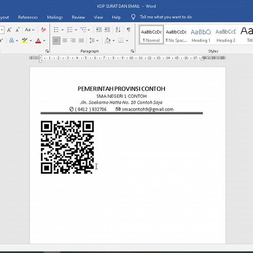Viewport: 253px width, 253px height.
Task: Click the phone symbol in letterhead
Action: coord(72,109)
